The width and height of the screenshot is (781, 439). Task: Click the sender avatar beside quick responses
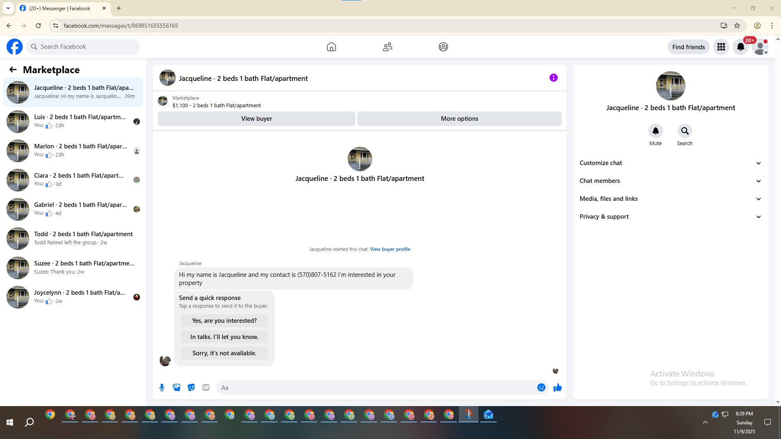pyautogui.click(x=165, y=361)
